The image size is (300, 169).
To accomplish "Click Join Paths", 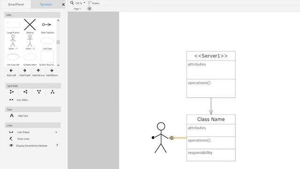I will (x=18, y=100).
